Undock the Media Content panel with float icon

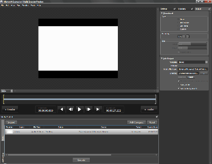pos(157,117)
